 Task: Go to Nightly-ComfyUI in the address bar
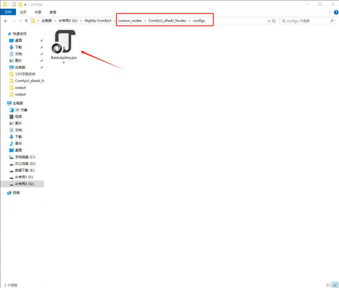[98, 21]
